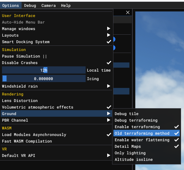
Task: Open the Camera menu
Action: (x=48, y=6)
